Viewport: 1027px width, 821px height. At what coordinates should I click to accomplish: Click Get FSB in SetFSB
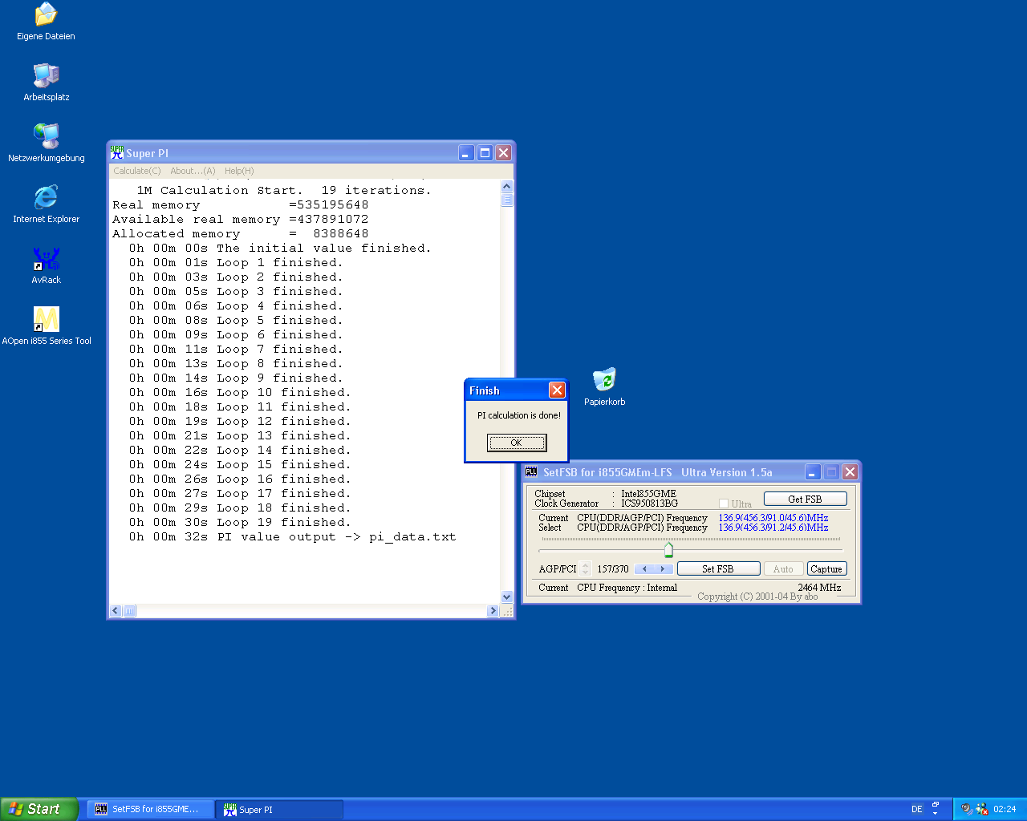(805, 499)
